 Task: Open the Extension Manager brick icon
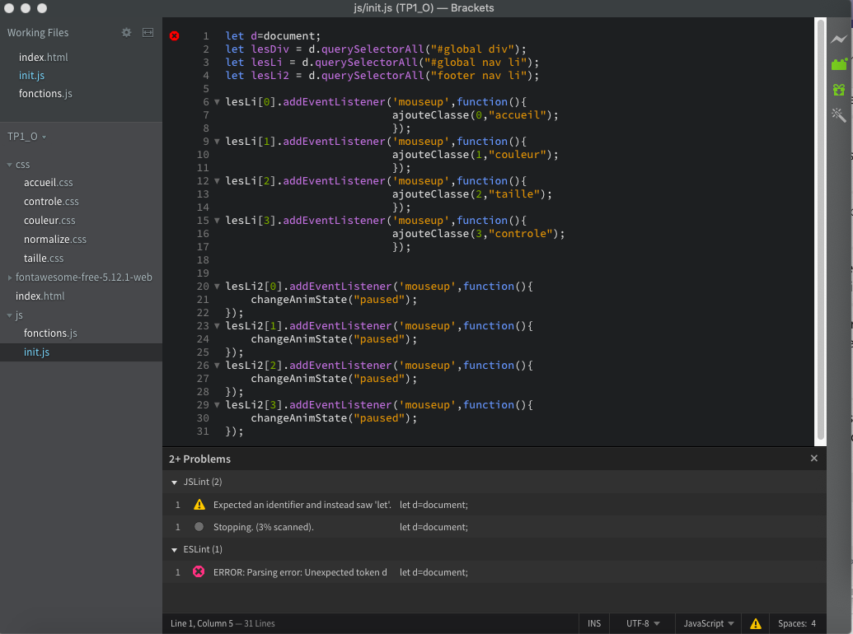coord(839,64)
